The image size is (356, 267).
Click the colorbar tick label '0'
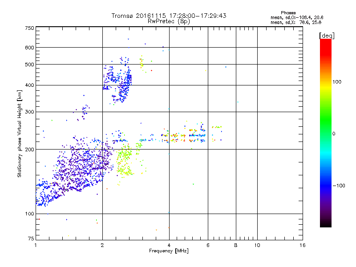pos(334,134)
